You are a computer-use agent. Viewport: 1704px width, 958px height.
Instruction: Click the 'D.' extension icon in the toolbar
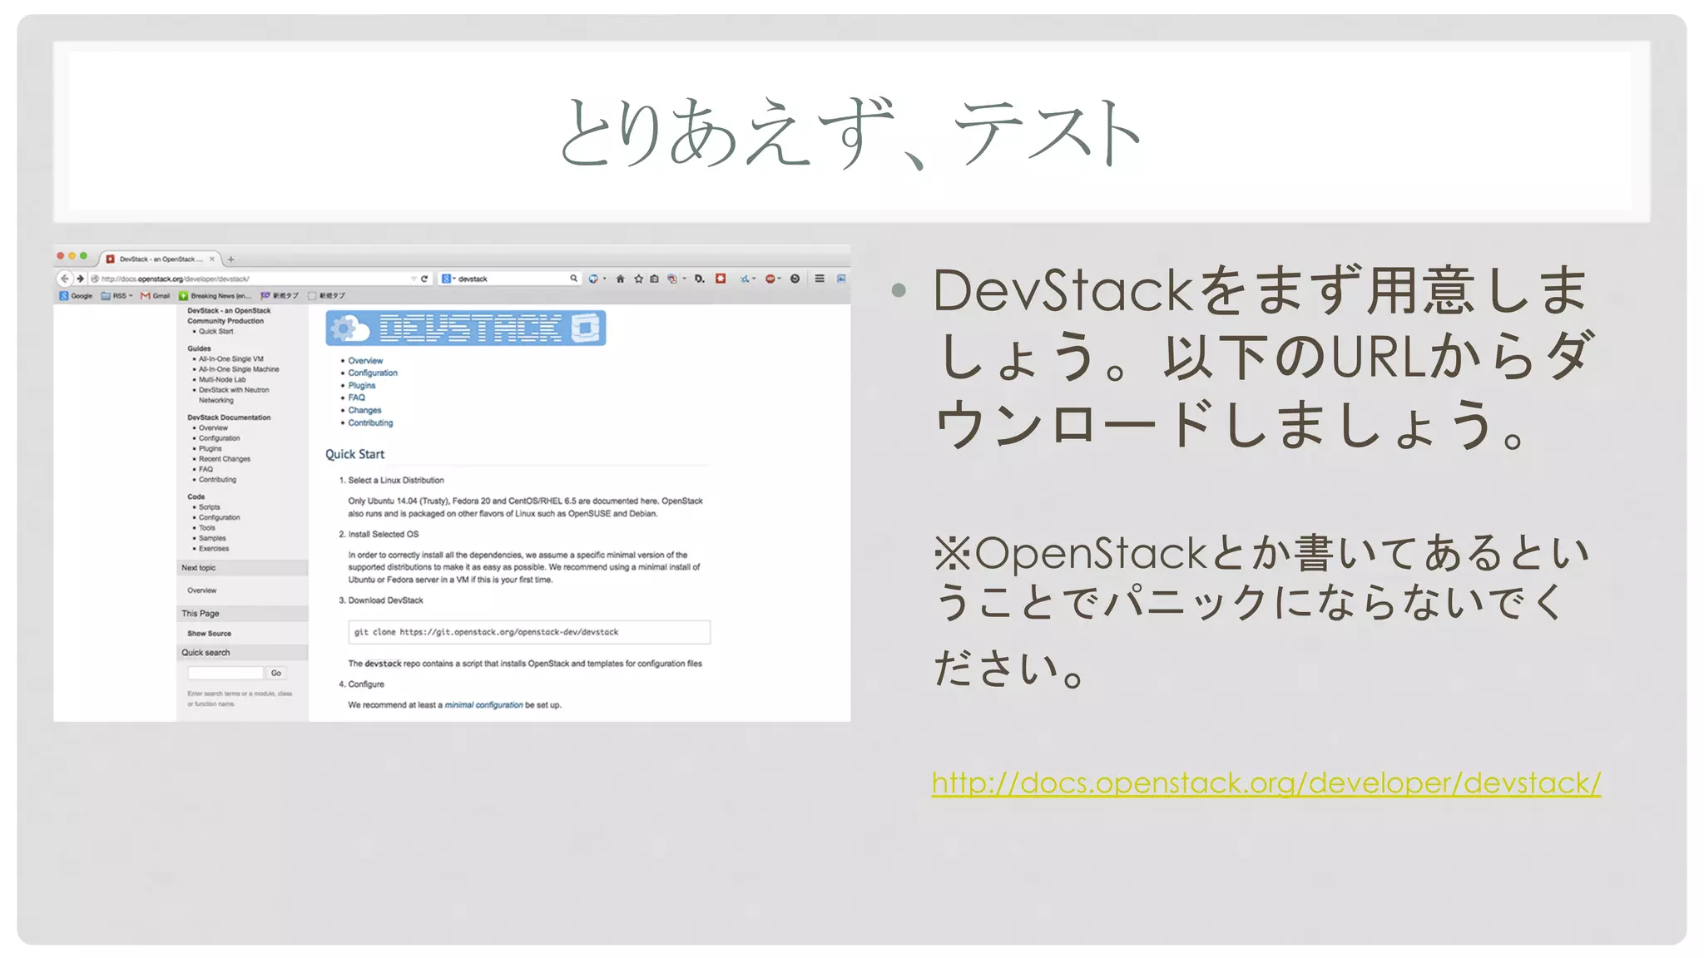coord(700,279)
